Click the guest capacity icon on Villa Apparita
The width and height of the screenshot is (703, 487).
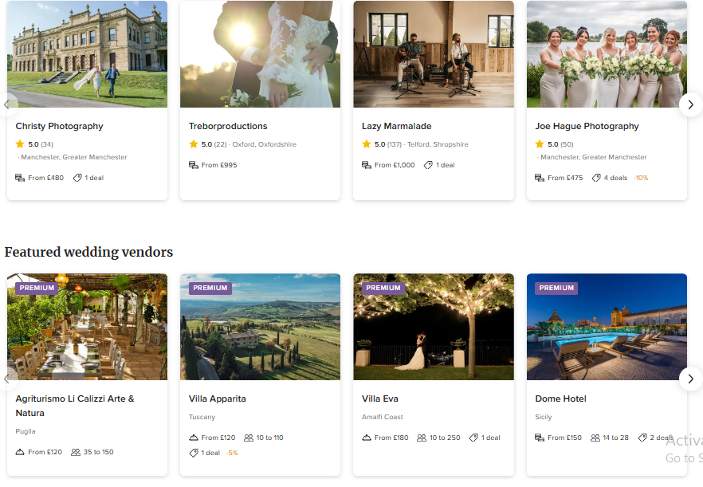249,438
